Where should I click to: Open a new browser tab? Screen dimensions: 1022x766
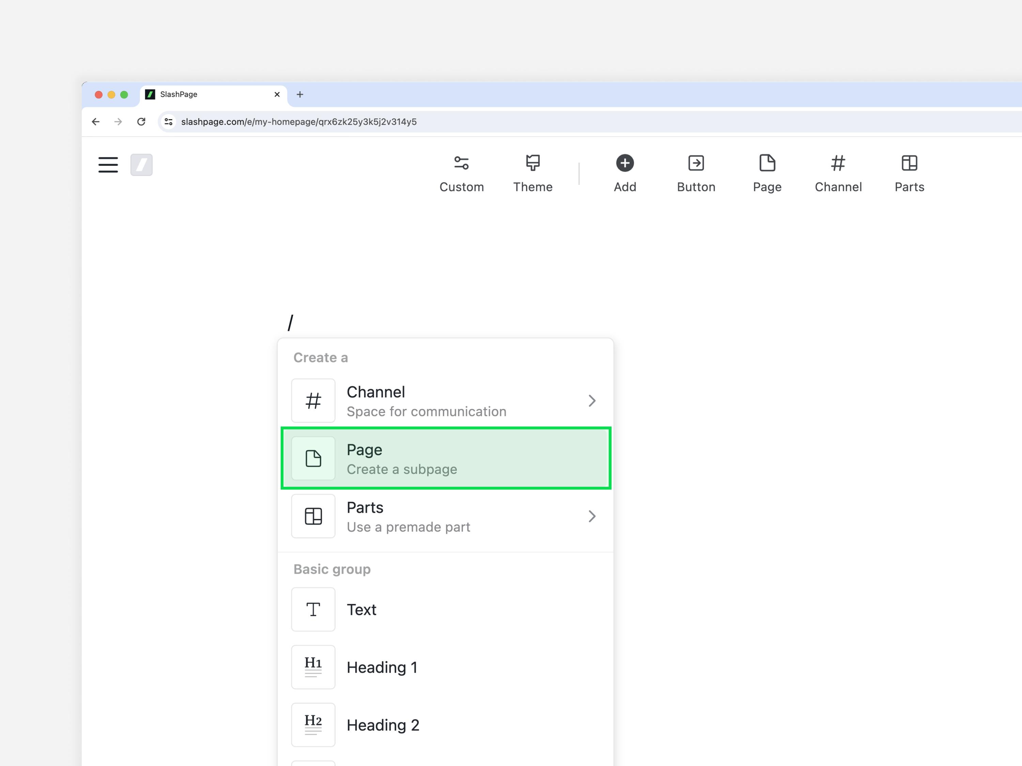300,94
